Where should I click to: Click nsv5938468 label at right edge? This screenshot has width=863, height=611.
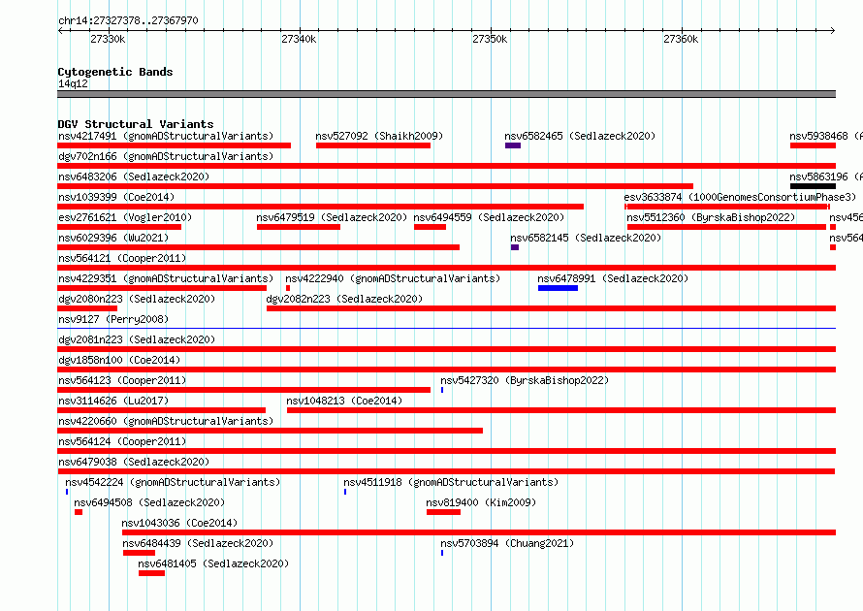click(x=825, y=136)
